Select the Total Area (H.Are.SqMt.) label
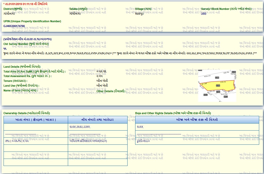 point(34,71)
